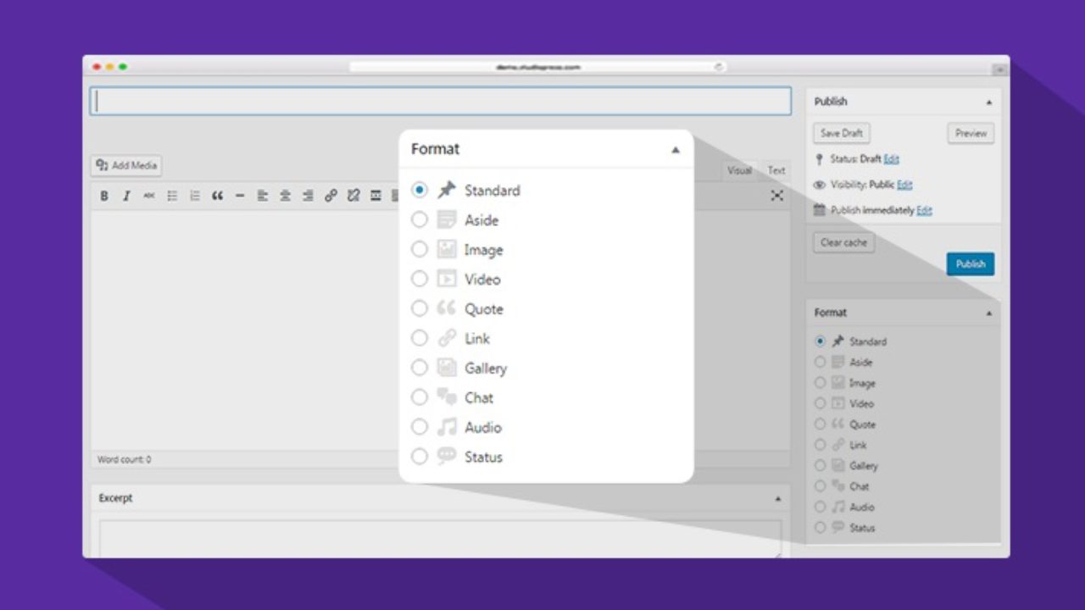The height and width of the screenshot is (610, 1085).
Task: Click the Aside icon in the enlarged Format box
Action: pos(447,219)
